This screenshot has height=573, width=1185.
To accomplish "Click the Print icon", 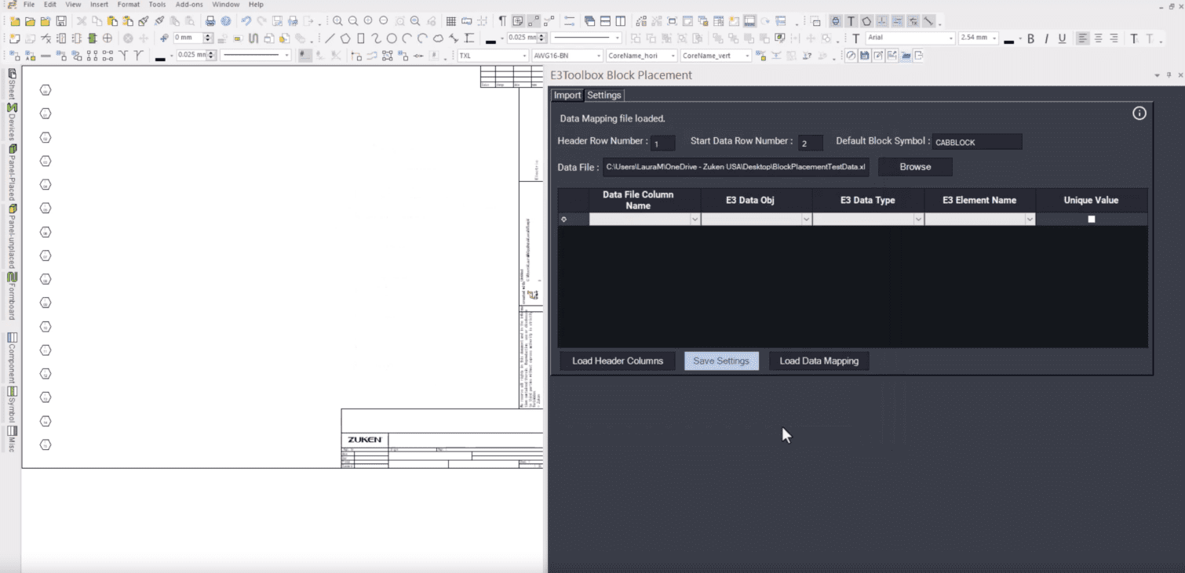I will tap(210, 21).
